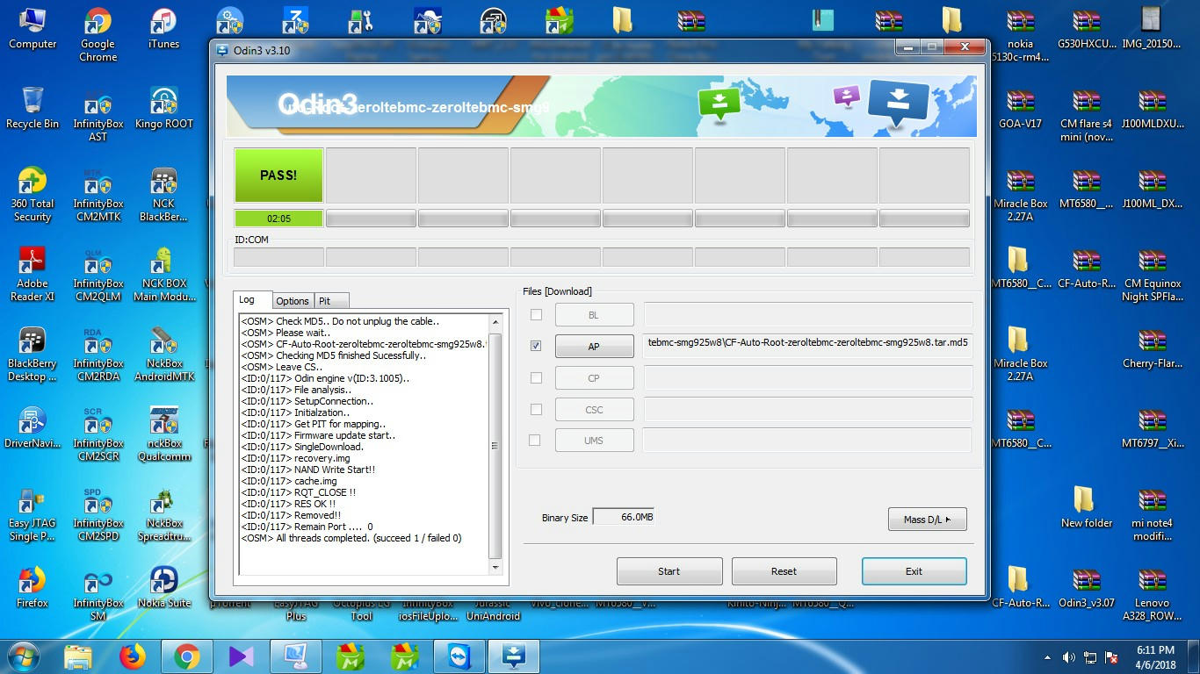Switch to Odin3 in the taskbar

514,656
